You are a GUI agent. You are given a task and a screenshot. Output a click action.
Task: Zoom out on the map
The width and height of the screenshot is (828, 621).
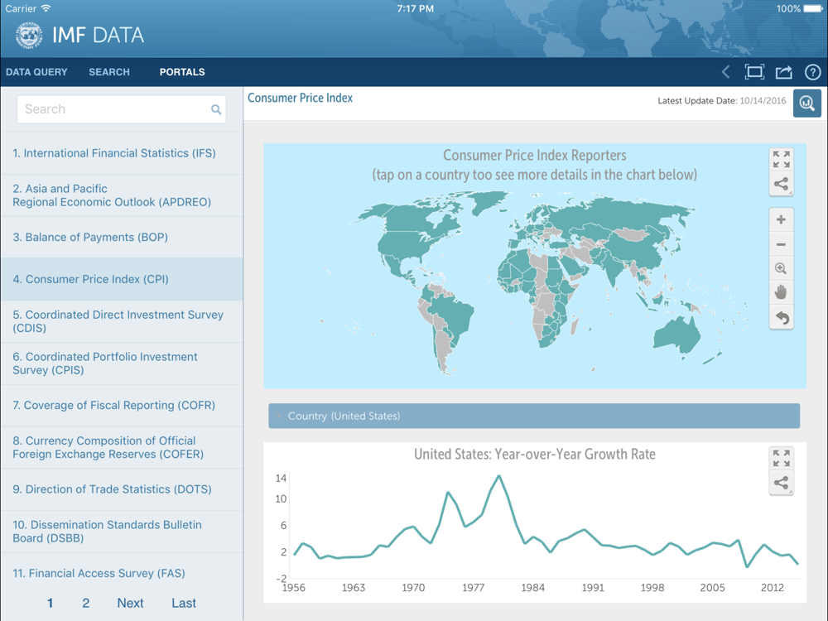pyautogui.click(x=781, y=244)
